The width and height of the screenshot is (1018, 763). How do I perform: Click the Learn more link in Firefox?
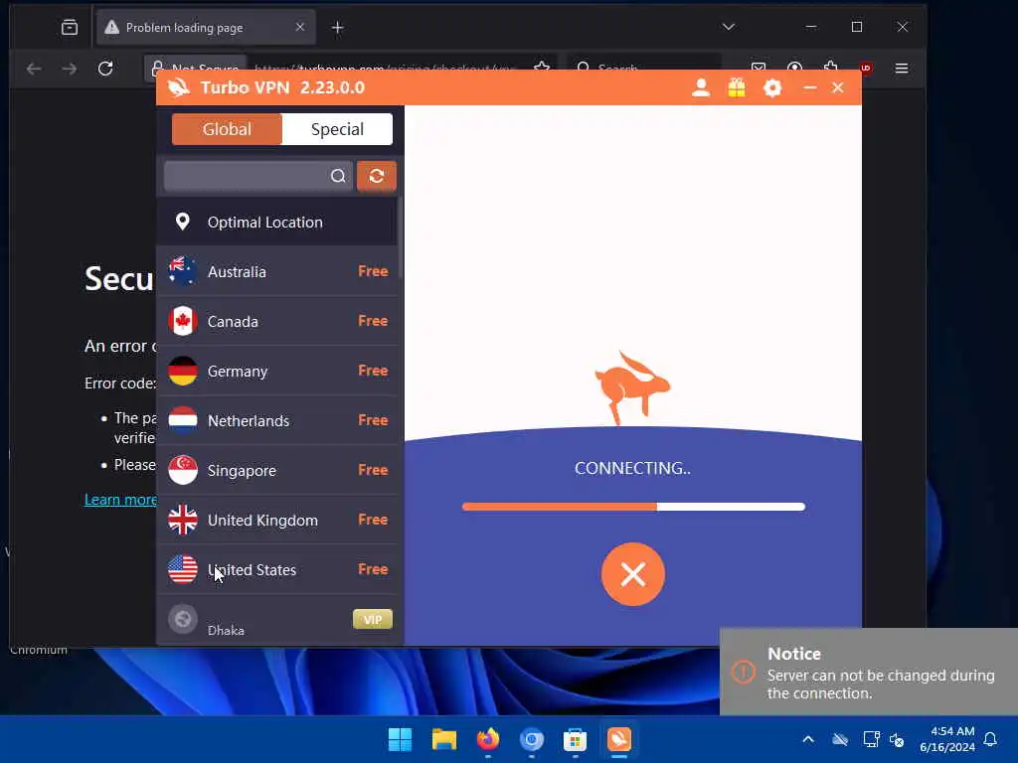[x=120, y=500]
